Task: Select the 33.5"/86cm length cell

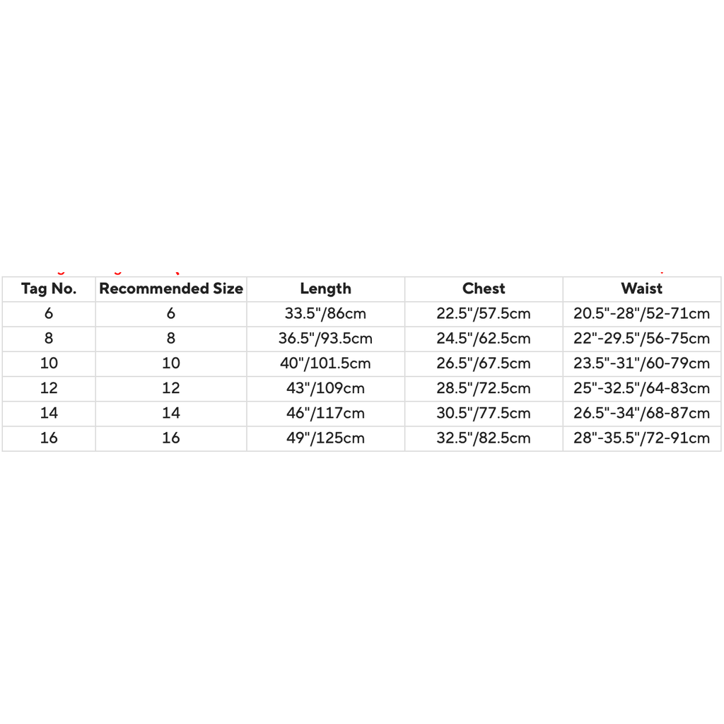Action: tap(325, 313)
